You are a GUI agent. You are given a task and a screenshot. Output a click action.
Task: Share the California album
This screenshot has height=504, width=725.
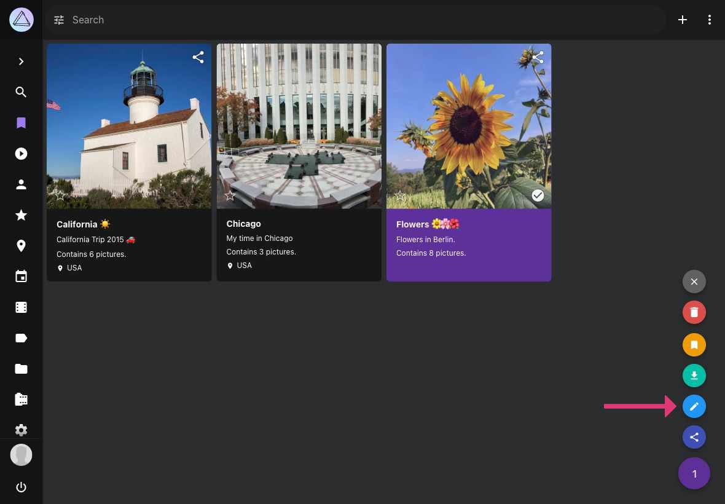(198, 57)
